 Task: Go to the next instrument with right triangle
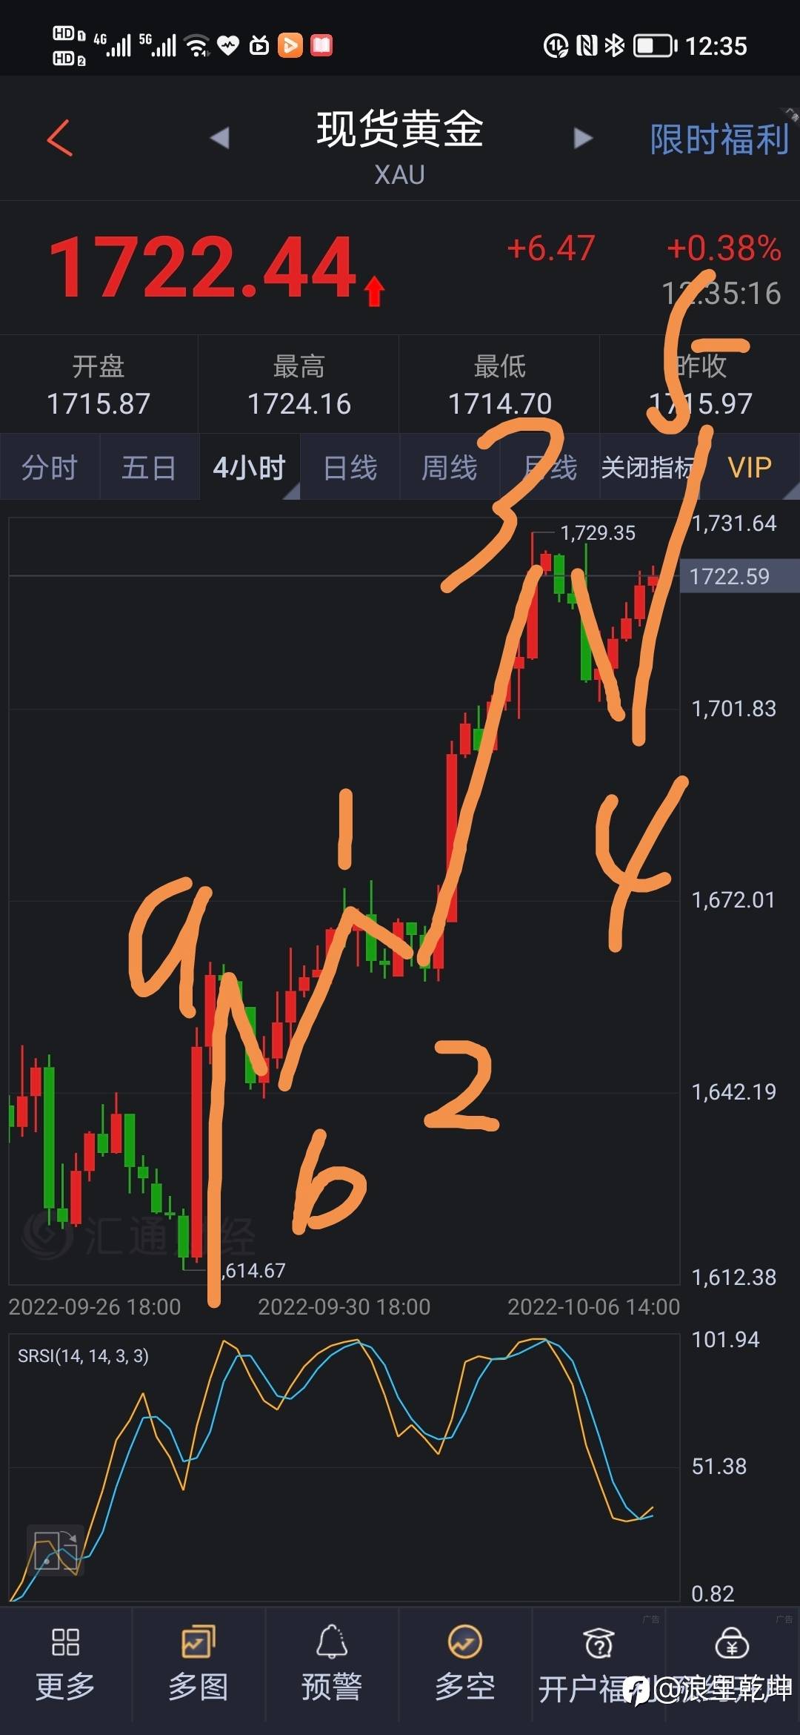[583, 138]
